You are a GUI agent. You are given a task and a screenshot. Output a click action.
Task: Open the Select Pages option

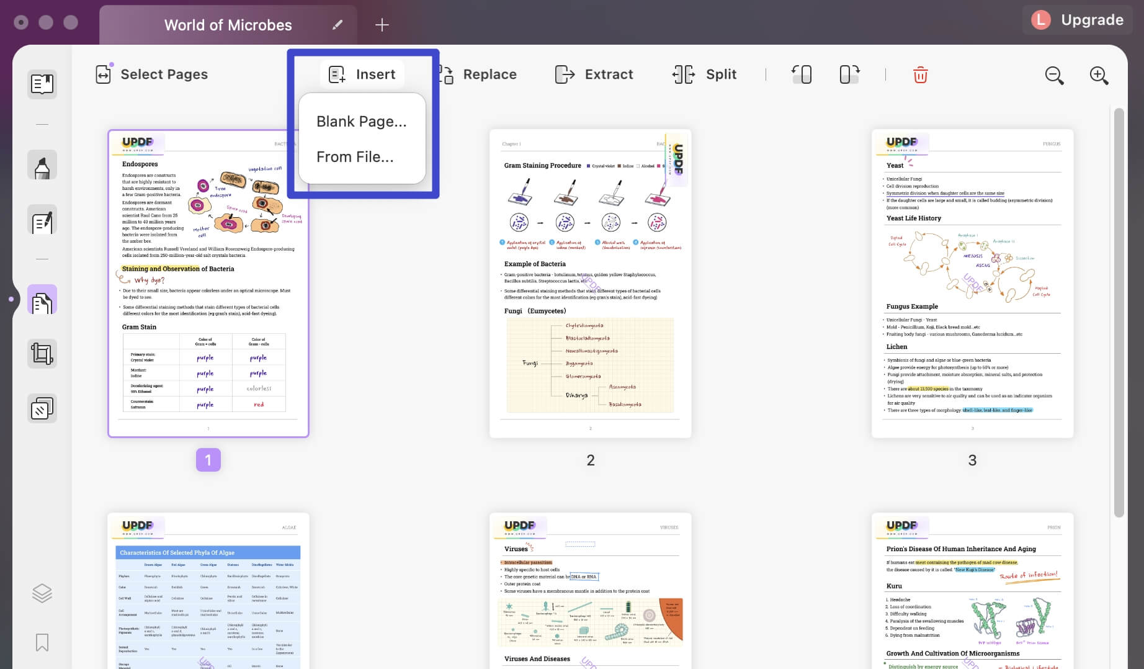pyautogui.click(x=152, y=74)
